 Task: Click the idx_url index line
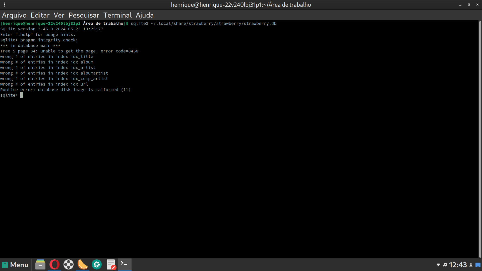(x=44, y=84)
